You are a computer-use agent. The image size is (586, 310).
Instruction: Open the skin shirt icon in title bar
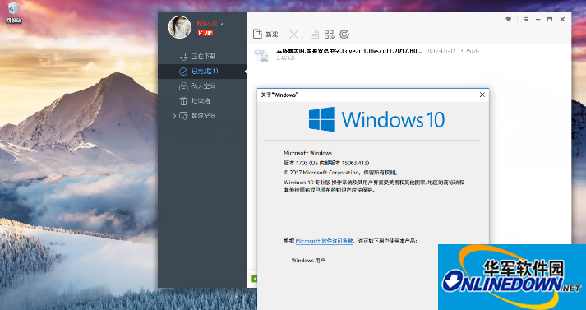coord(508,20)
